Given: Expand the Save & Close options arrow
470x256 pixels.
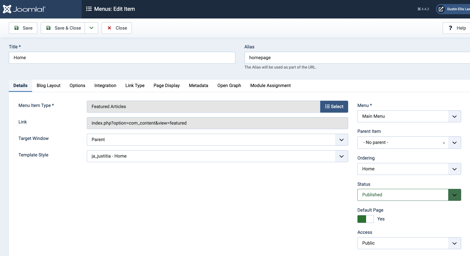Looking at the screenshot, I should [91, 28].
